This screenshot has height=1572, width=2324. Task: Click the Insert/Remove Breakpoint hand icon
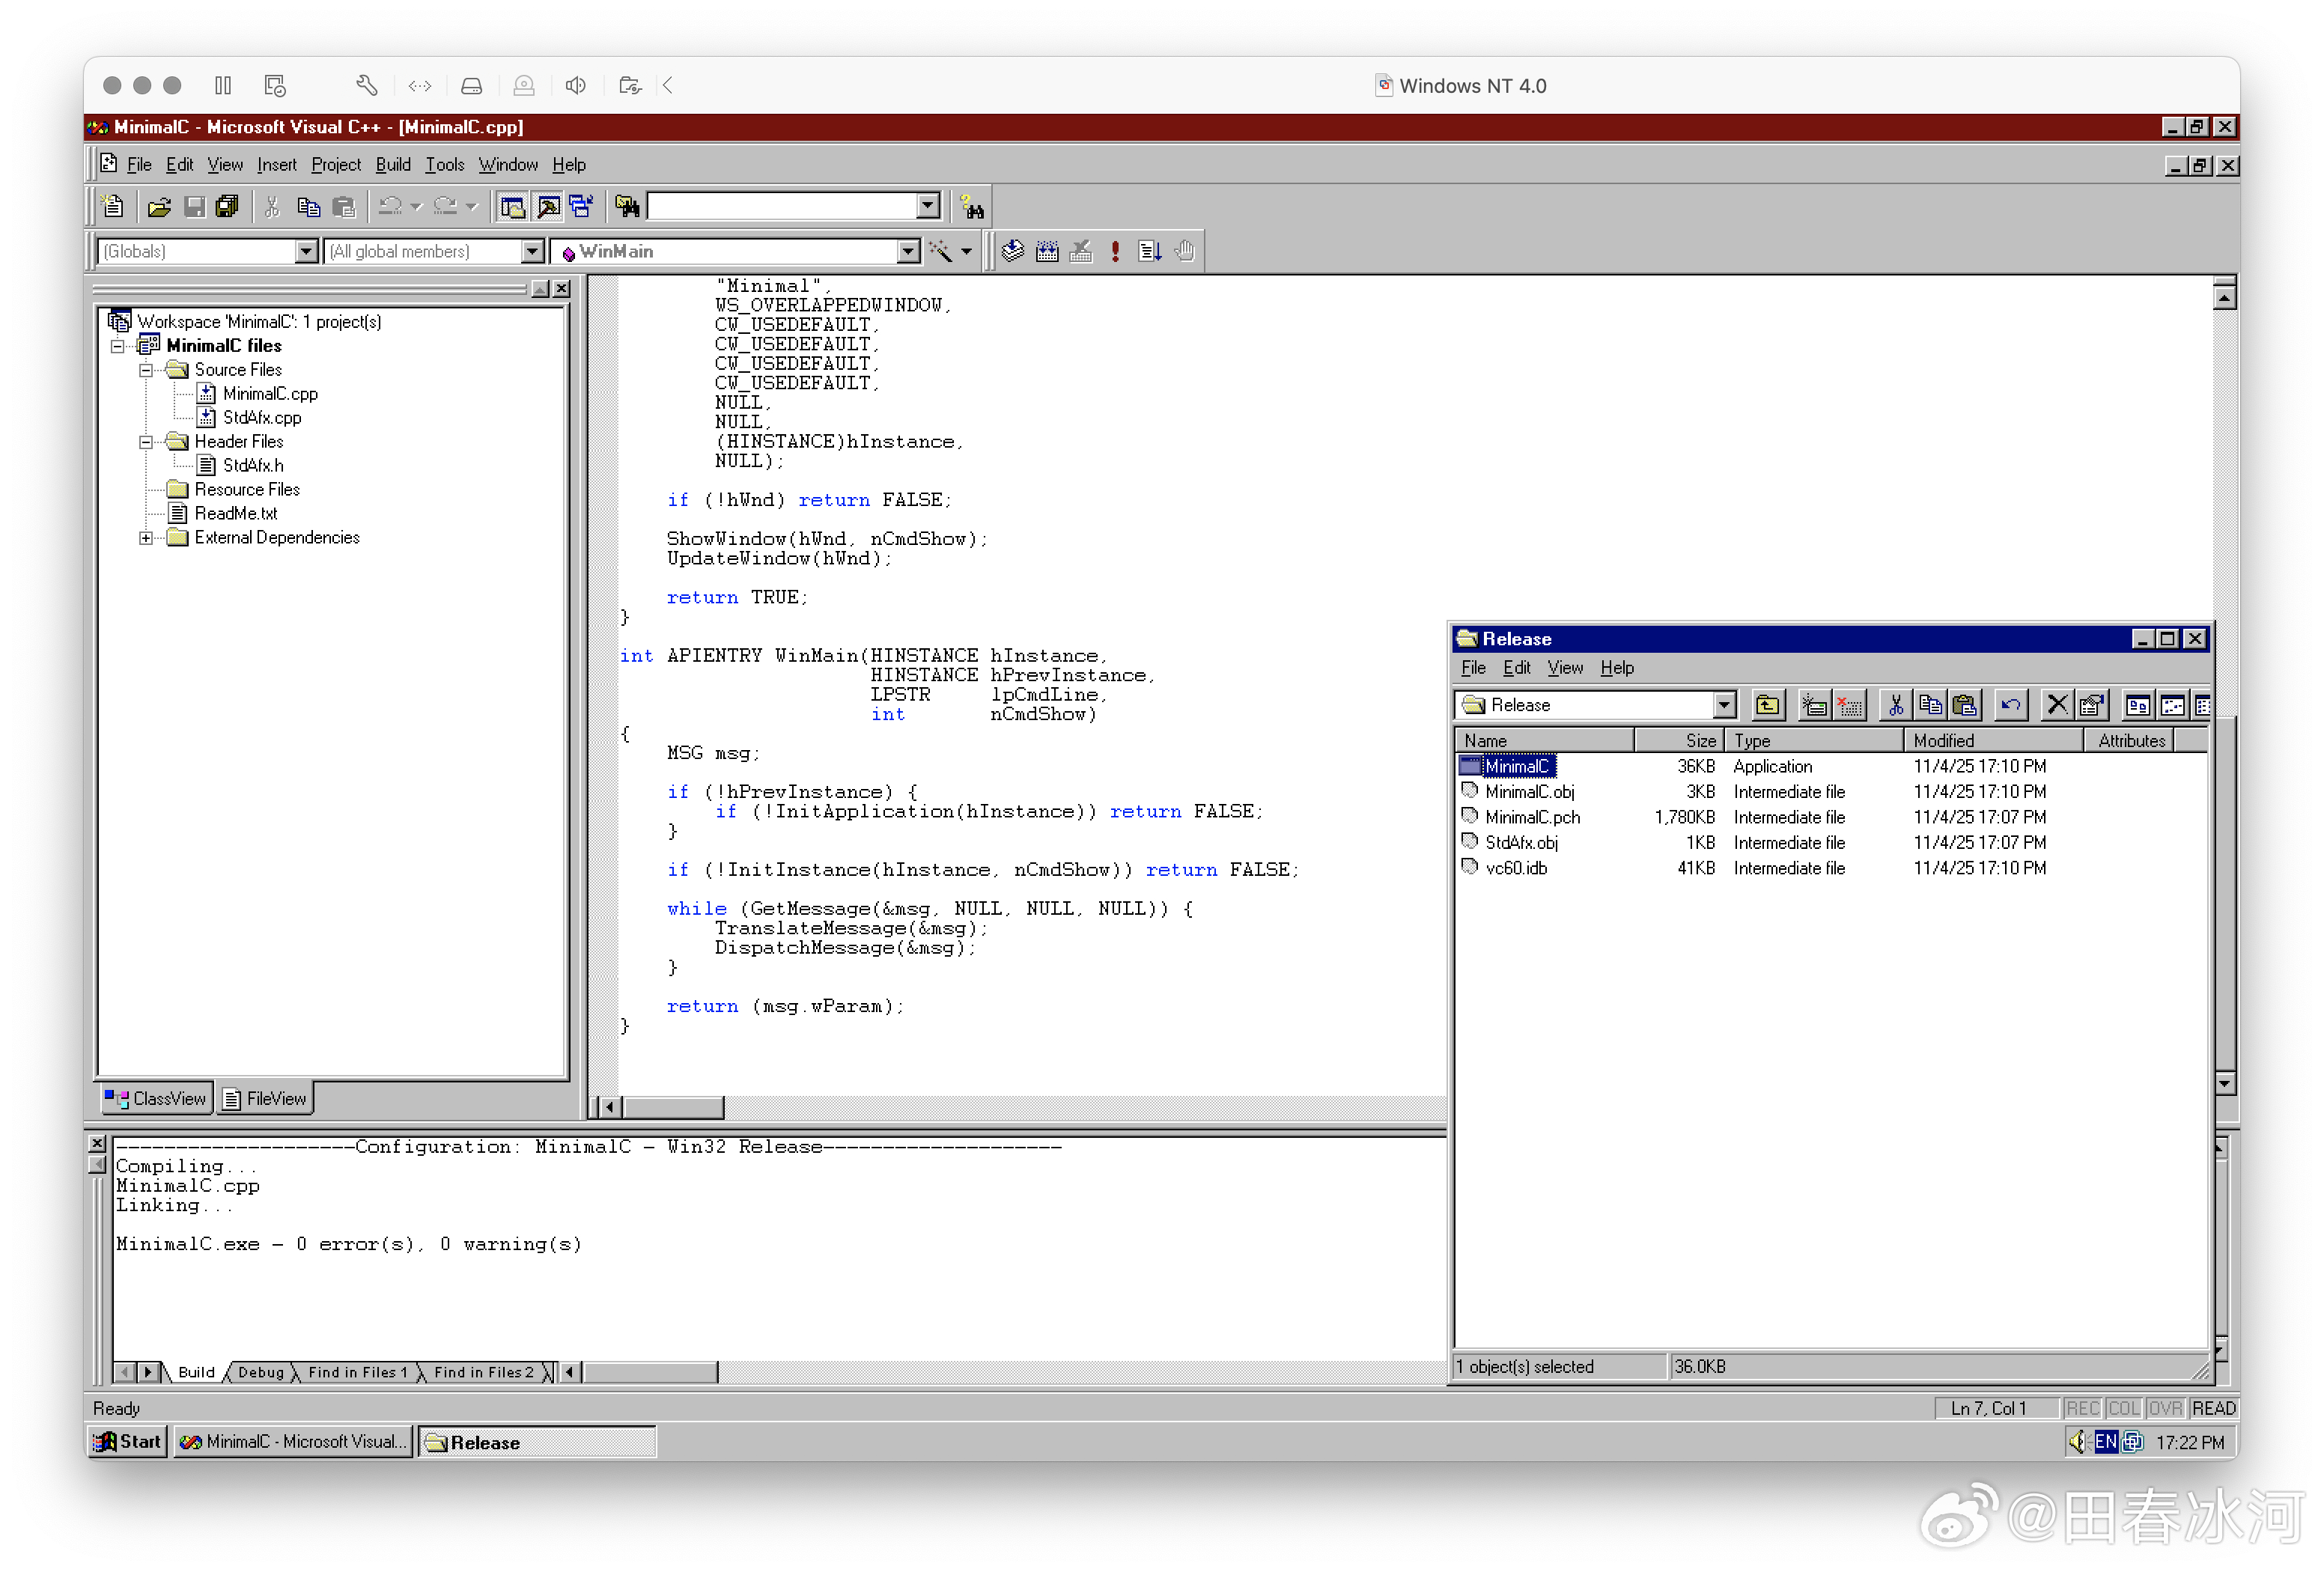click(x=1185, y=251)
